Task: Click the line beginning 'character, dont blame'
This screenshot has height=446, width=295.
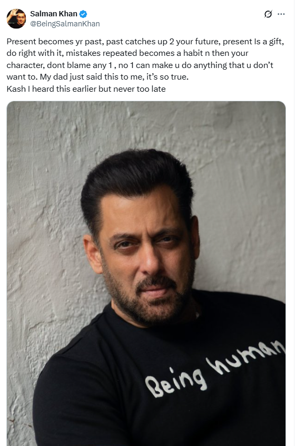Action: coord(140,65)
